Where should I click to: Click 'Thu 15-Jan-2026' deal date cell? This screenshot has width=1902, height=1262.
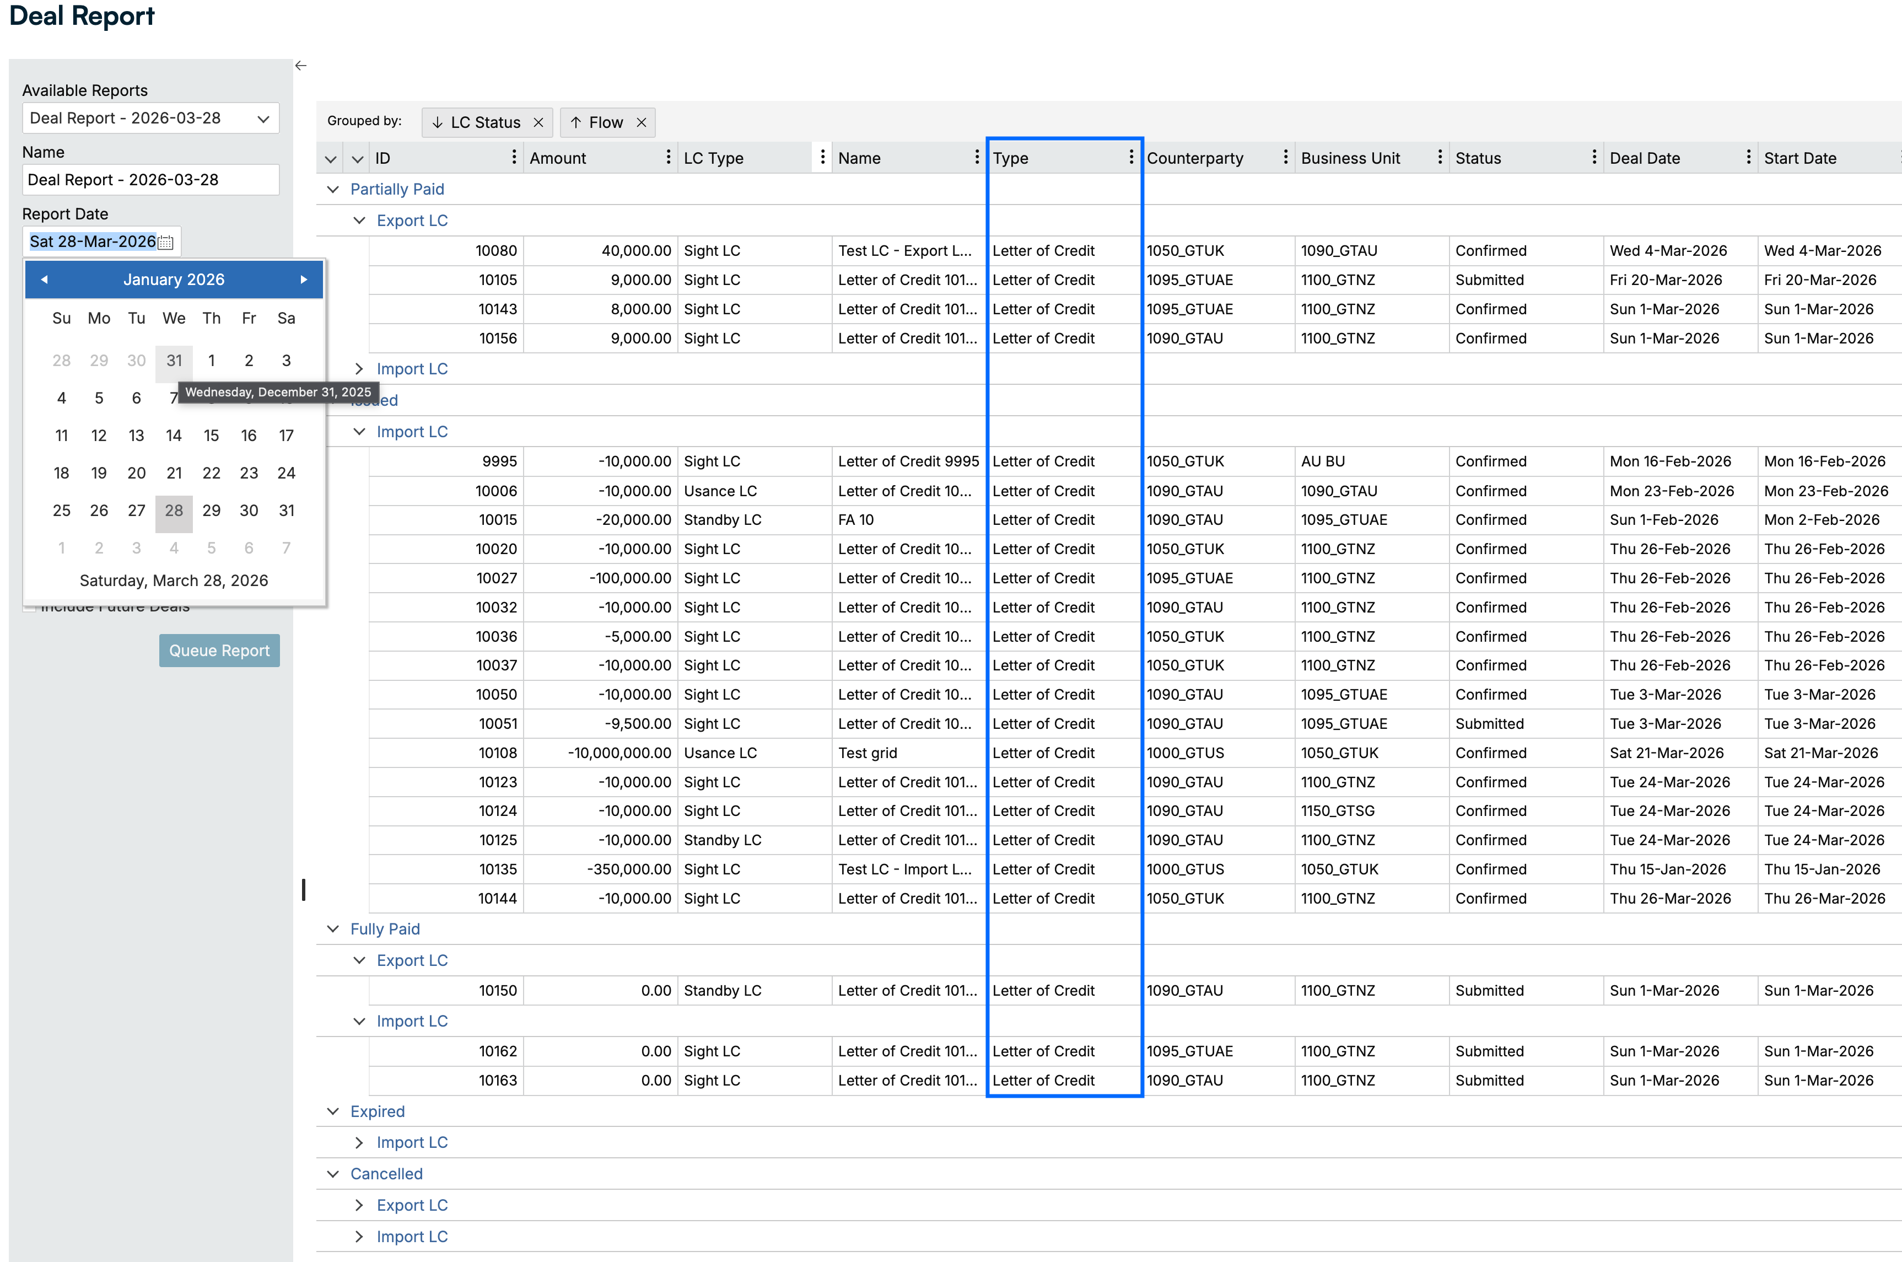point(1681,869)
